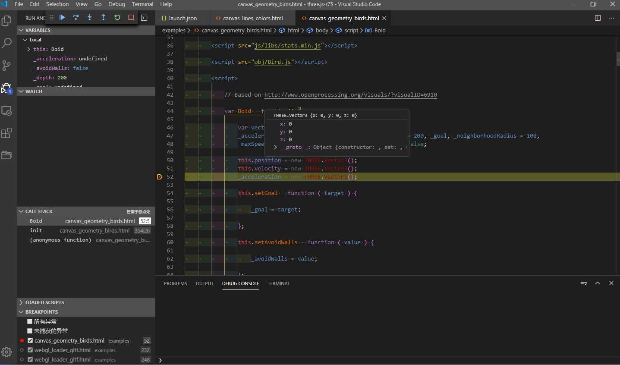The image size is (620, 365).
Task: Open editor More Actions ellipsis
Action: click(611, 18)
